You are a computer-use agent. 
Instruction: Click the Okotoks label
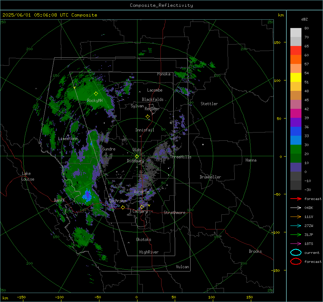pyautogui.click(x=144, y=240)
